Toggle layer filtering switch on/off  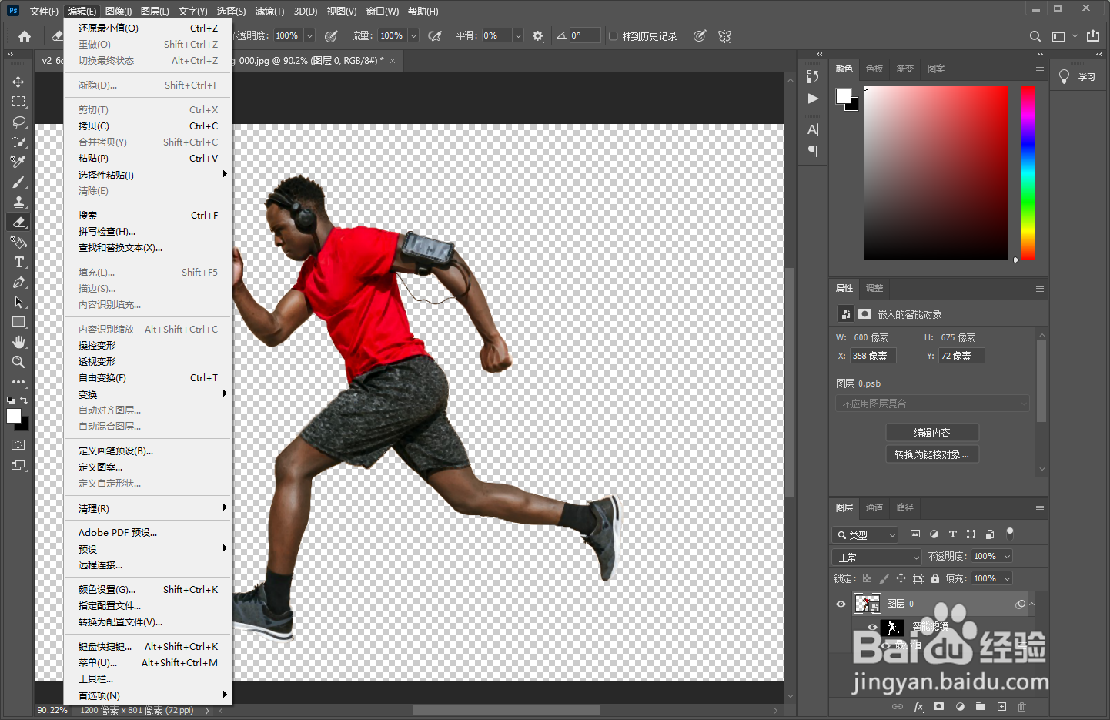(x=1010, y=533)
